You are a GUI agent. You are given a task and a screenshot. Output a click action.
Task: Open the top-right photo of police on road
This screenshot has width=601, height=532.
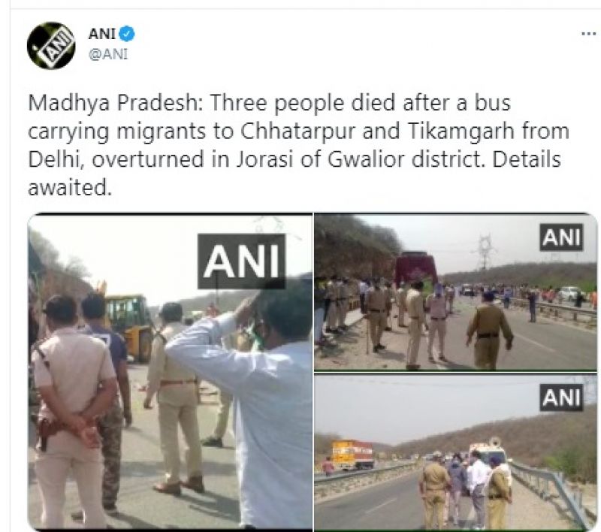coord(455,292)
